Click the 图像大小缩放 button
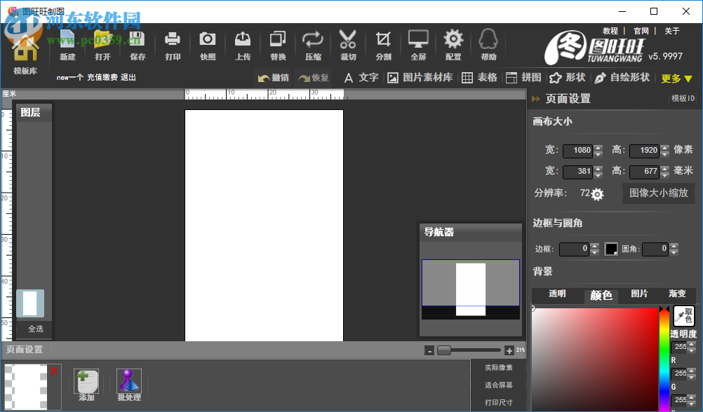 (658, 193)
